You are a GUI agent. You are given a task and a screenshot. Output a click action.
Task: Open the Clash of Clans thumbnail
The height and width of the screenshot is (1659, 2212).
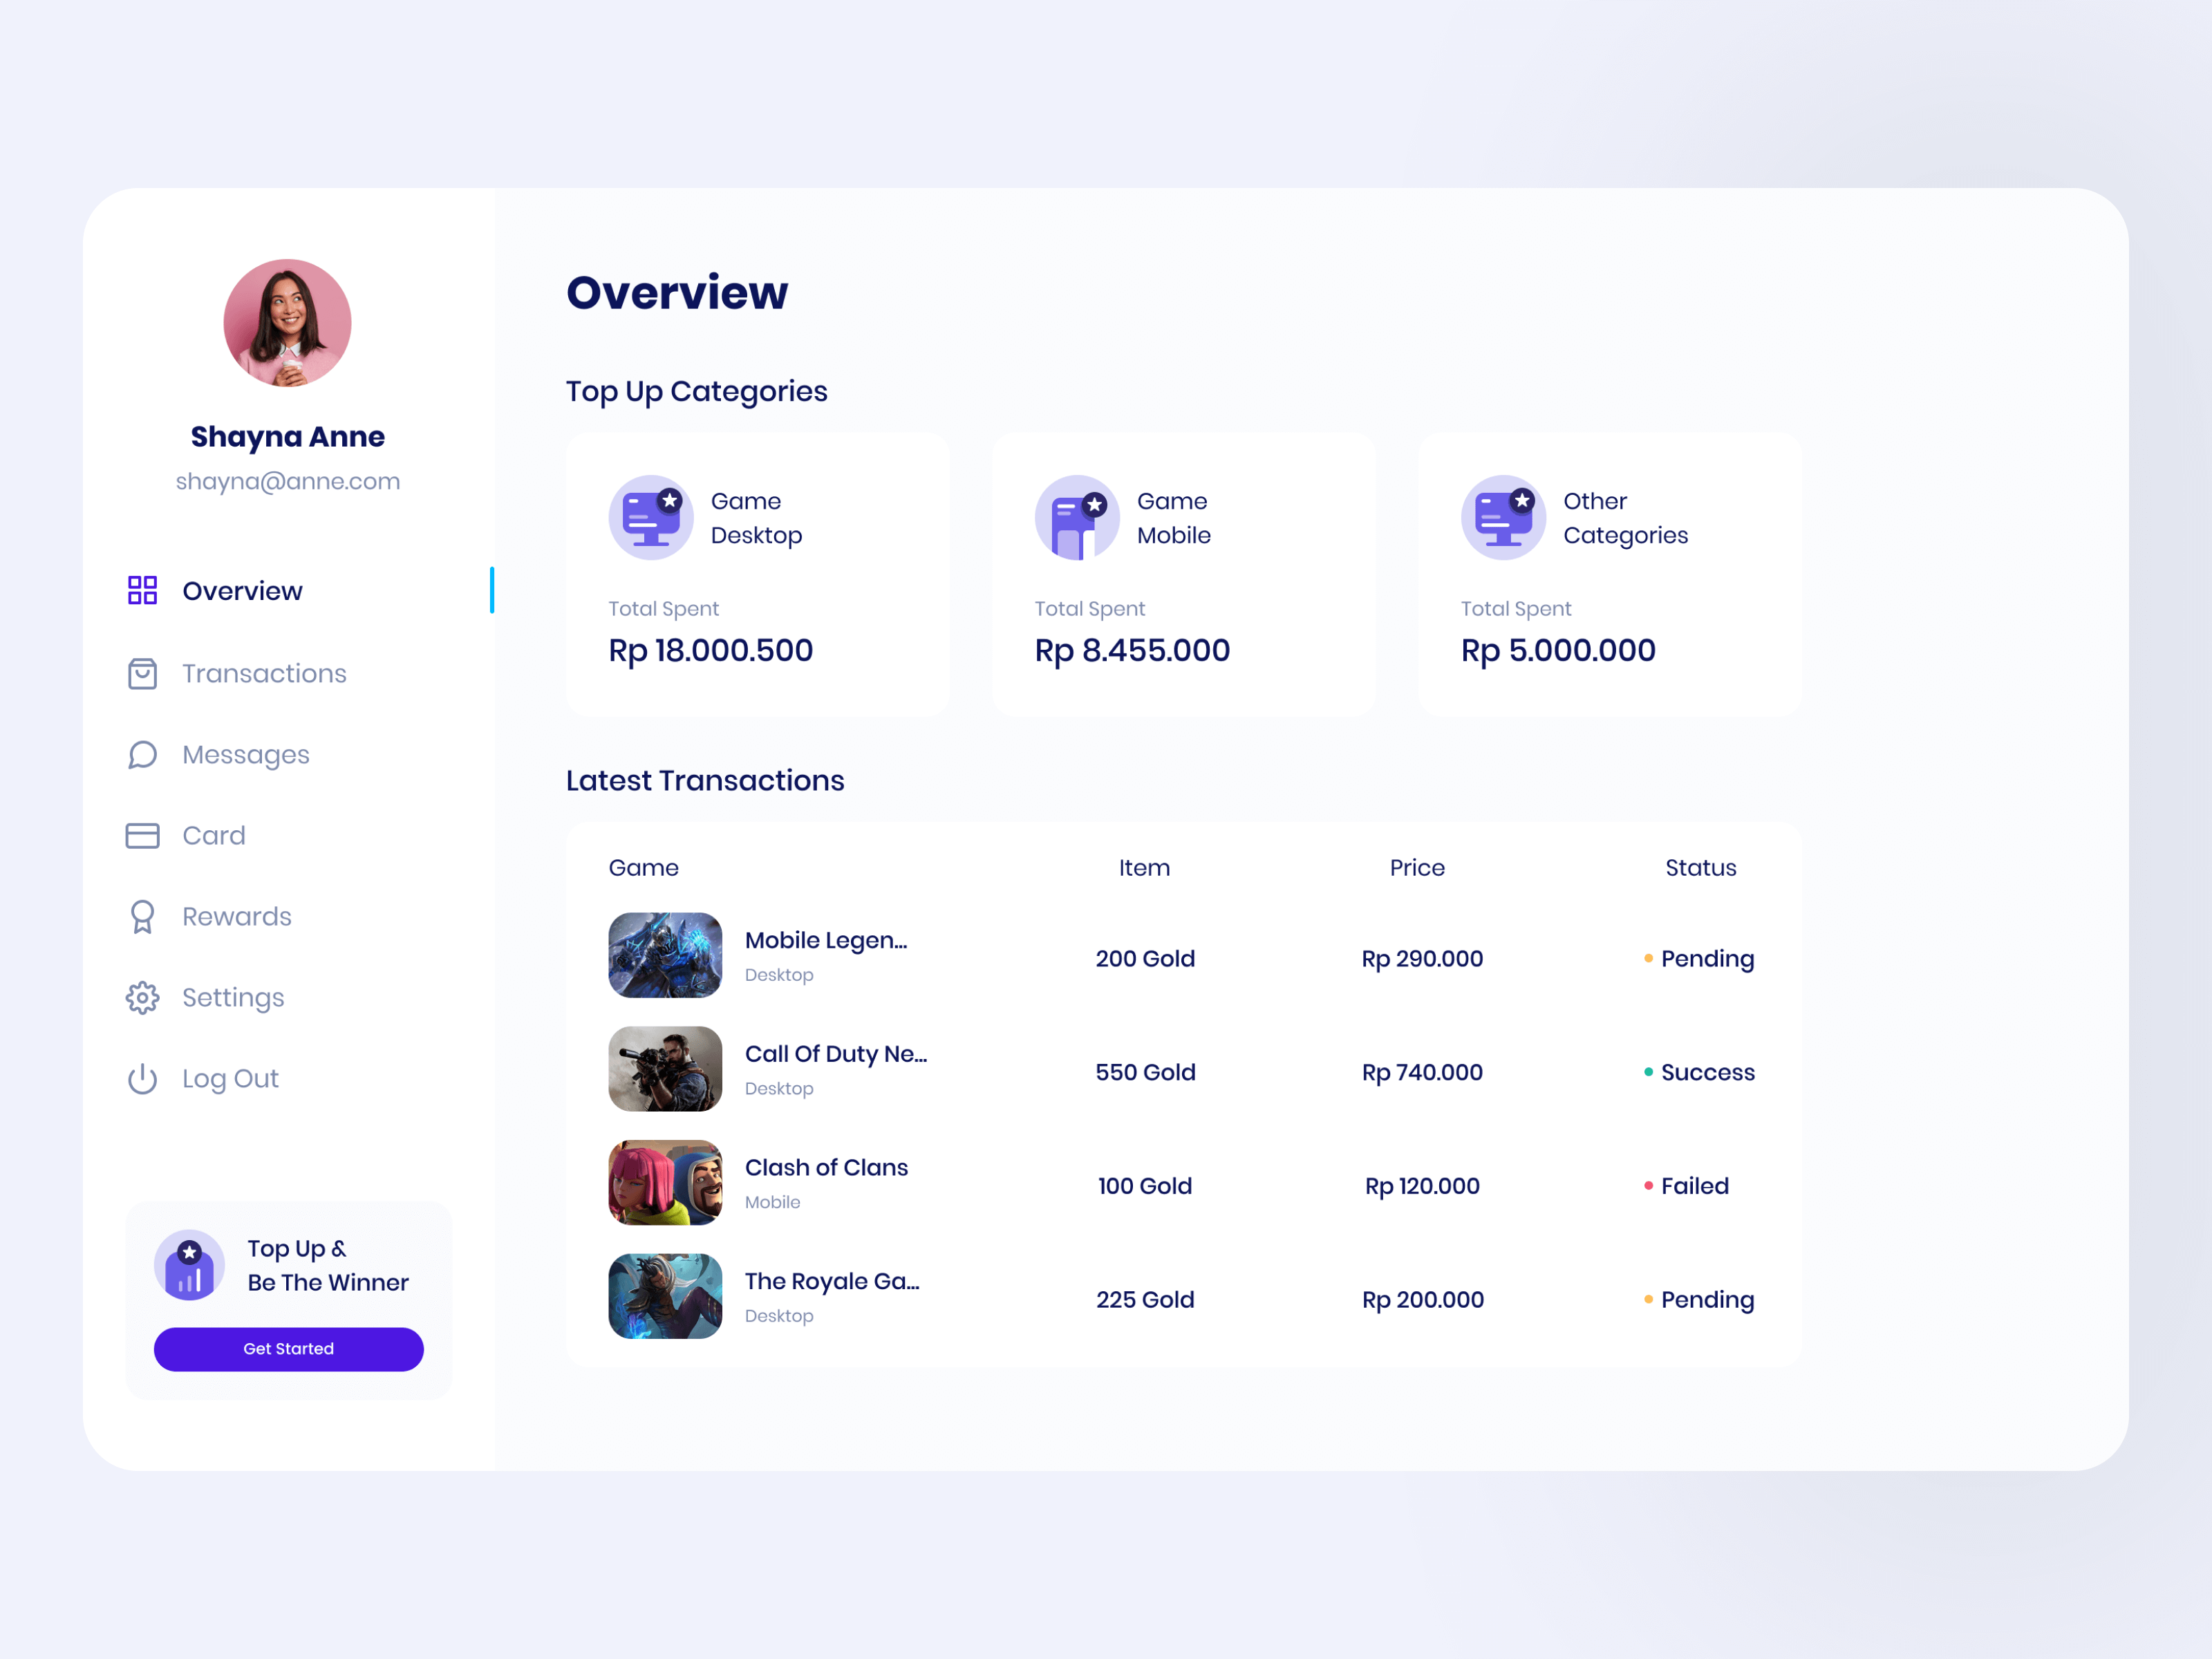[x=665, y=1183]
